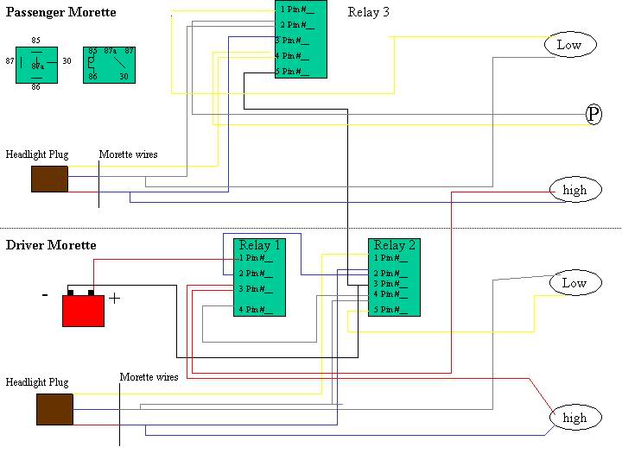Click the Relay 3 green block
The width and height of the screenshot is (622, 466).
coord(301,39)
